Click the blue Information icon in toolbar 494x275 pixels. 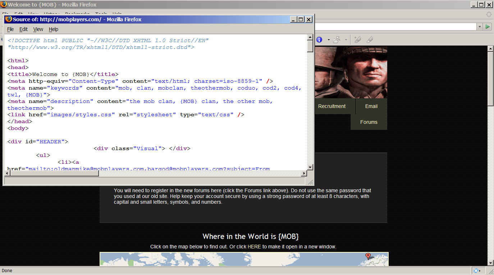click(x=319, y=40)
